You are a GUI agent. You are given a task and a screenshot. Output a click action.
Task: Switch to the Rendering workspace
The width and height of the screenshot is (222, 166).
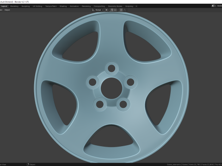[x=86, y=6]
